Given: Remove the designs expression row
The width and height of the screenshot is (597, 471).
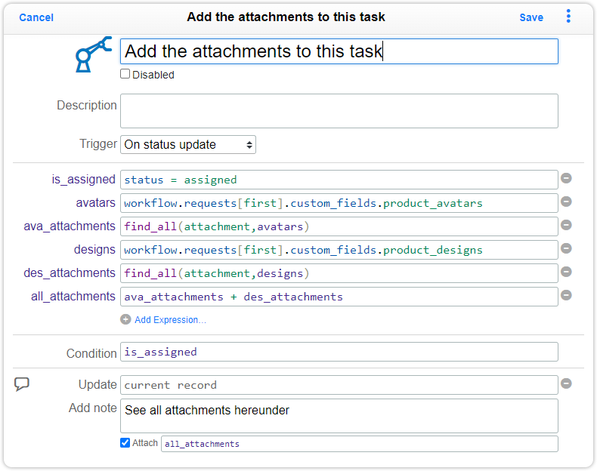Looking at the screenshot, I should coord(566,248).
